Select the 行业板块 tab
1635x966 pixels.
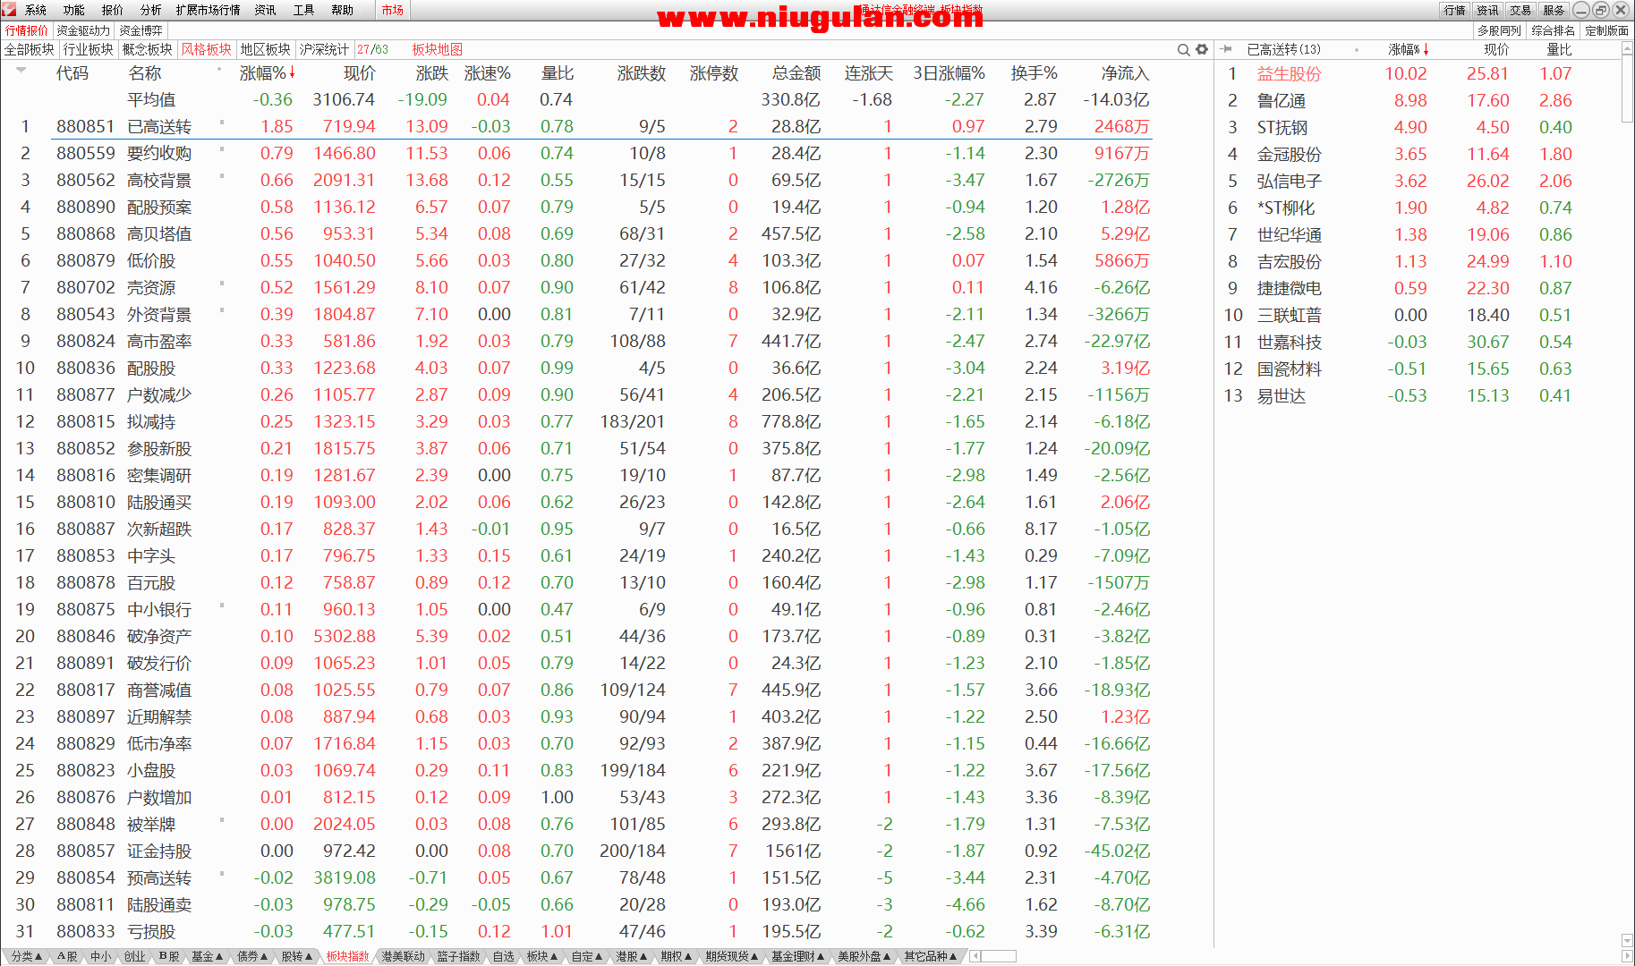(x=89, y=49)
